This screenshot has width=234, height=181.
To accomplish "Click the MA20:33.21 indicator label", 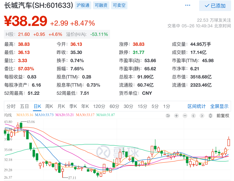I will 64,115.
